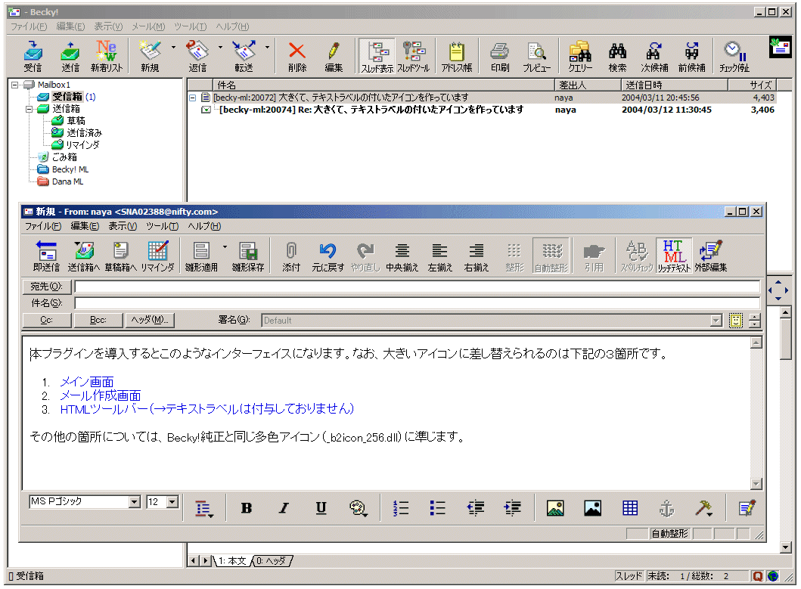
Task: Open スレッドツール thread tools icon
Action: point(414,56)
